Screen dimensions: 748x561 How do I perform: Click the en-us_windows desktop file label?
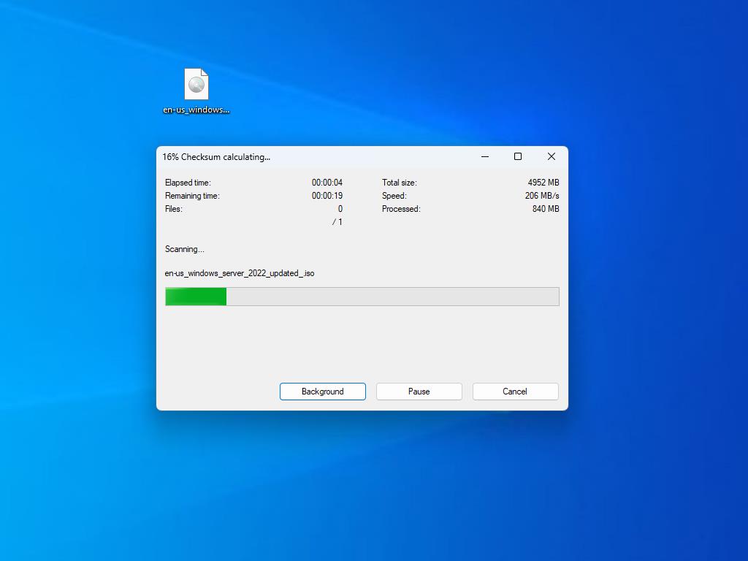coord(196,110)
